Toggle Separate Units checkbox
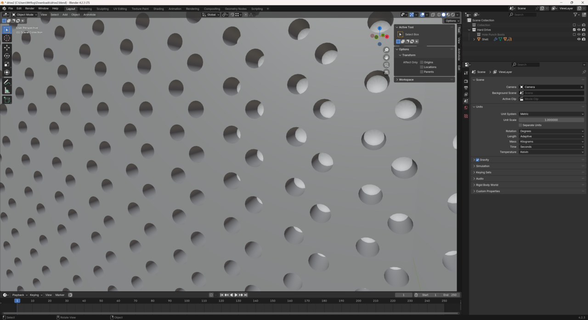The height and width of the screenshot is (320, 588). coord(520,125)
